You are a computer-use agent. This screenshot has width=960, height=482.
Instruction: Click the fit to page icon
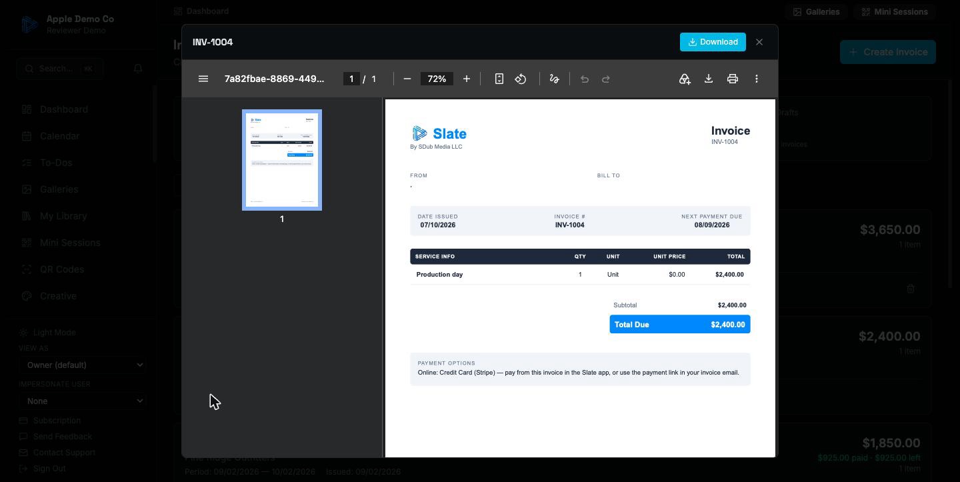coord(499,79)
